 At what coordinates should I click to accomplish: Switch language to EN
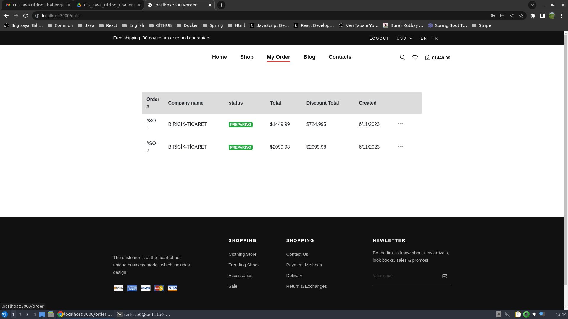click(x=424, y=38)
